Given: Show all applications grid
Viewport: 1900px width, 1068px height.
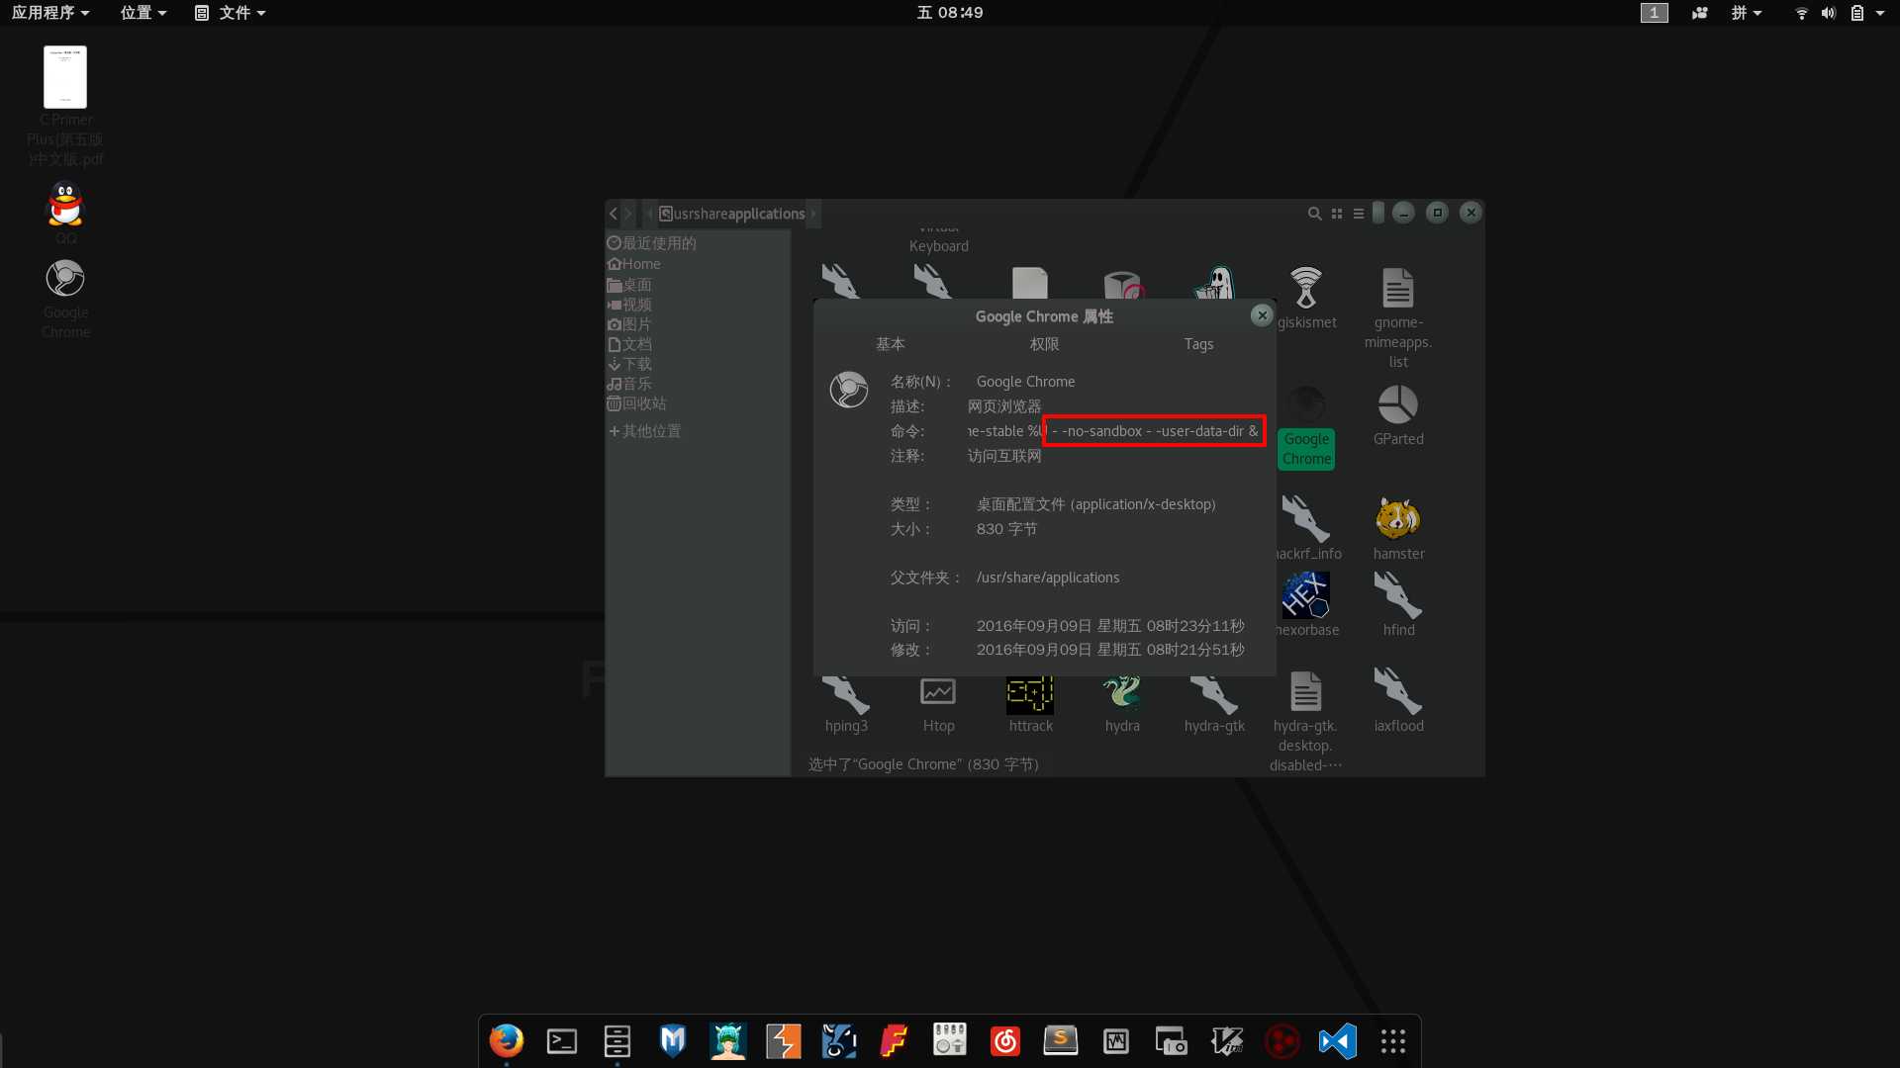Looking at the screenshot, I should 1393,1040.
